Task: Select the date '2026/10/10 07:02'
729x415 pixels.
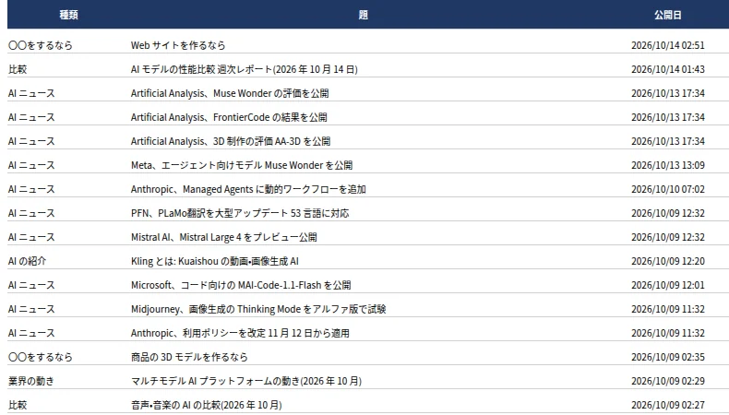Action: pos(667,190)
